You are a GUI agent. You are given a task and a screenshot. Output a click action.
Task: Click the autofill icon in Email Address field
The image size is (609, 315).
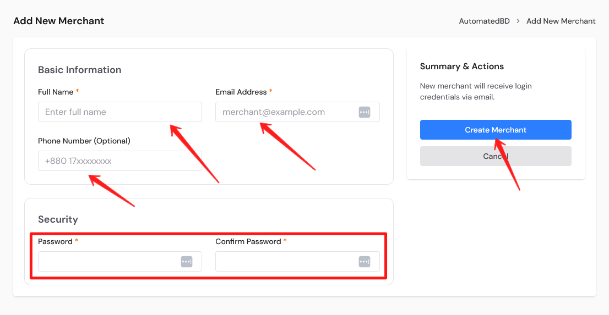365,112
